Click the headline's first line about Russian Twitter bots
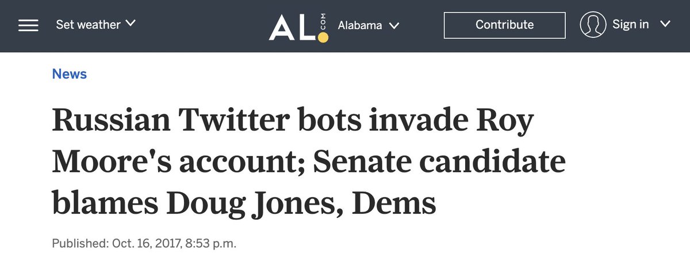Screen dimensions: 690x277 coord(293,121)
